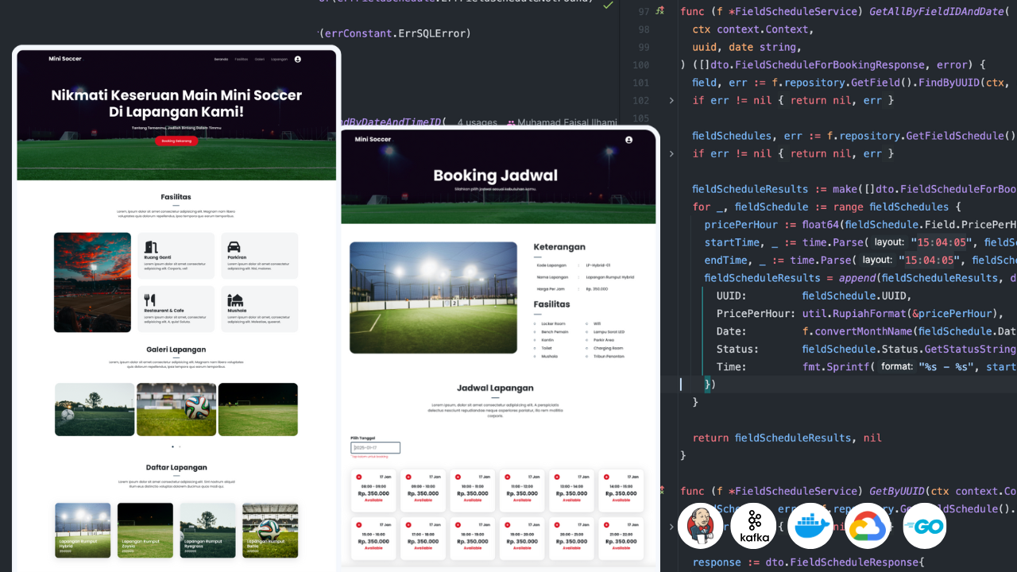Click the Parkiran car icon

234,247
